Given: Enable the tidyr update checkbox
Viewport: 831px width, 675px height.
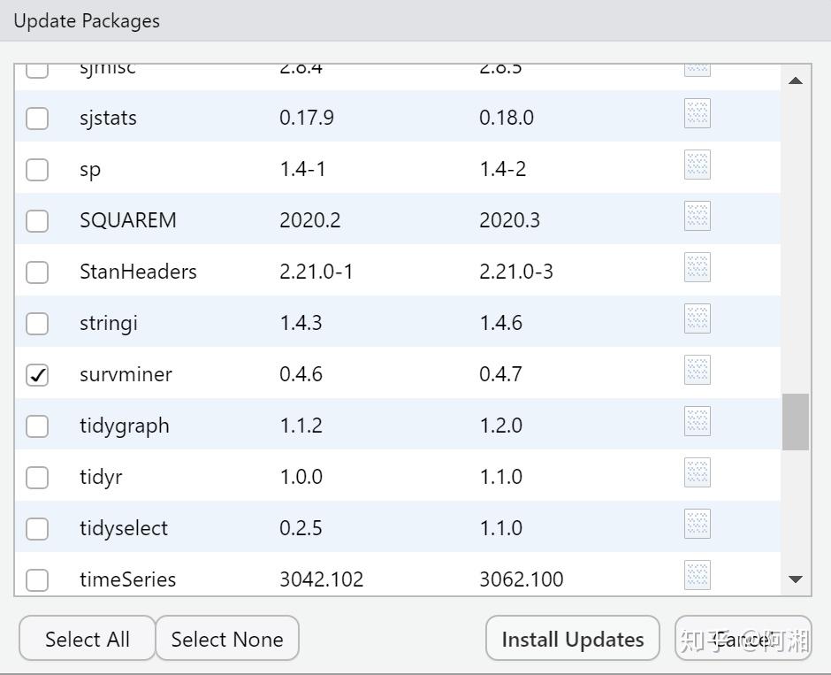Looking at the screenshot, I should click(37, 478).
